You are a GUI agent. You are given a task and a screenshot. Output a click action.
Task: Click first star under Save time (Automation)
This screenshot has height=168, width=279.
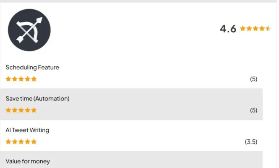point(8,110)
